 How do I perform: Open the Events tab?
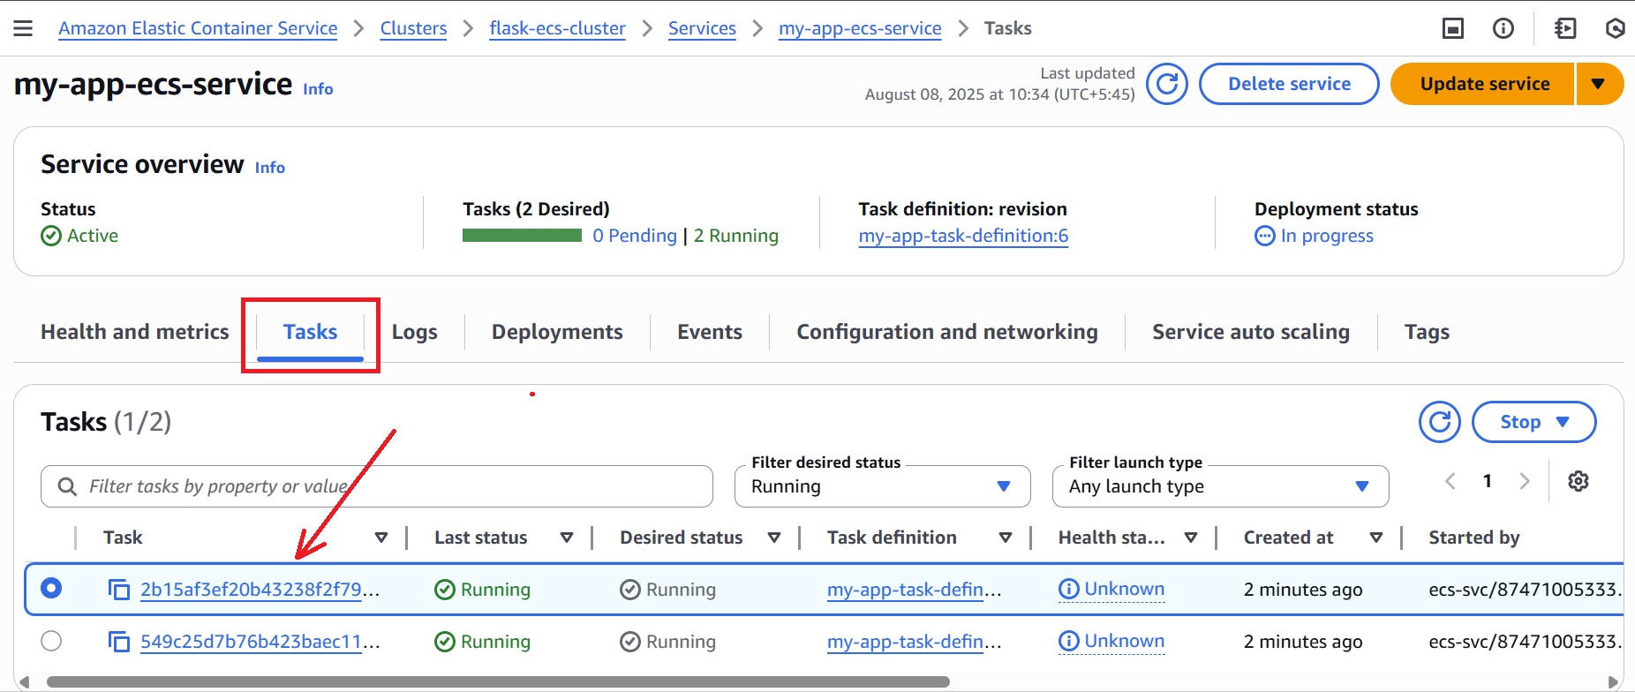710,332
